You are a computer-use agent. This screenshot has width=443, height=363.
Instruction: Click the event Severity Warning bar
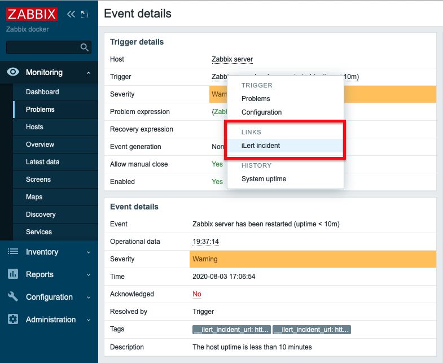coord(313,259)
